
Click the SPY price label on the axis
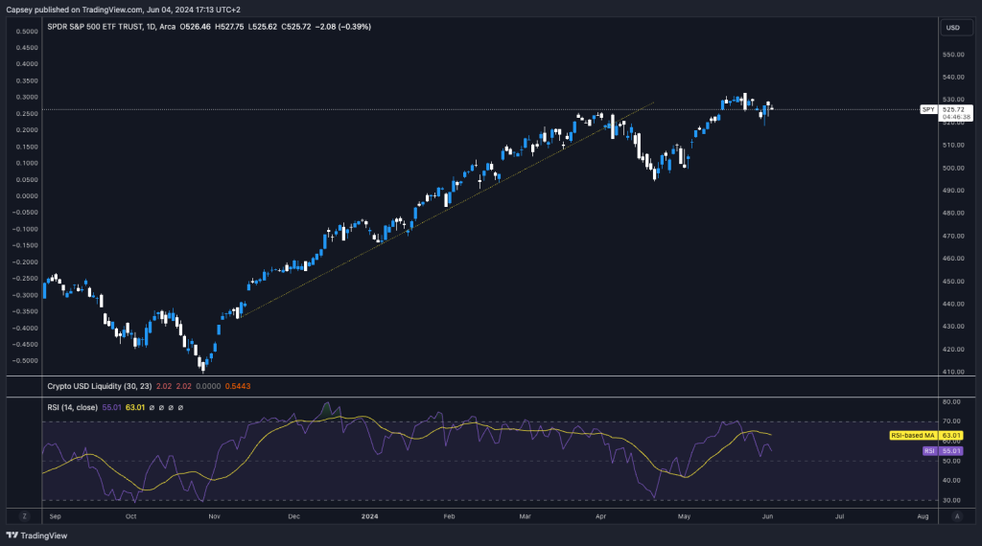tap(927, 109)
